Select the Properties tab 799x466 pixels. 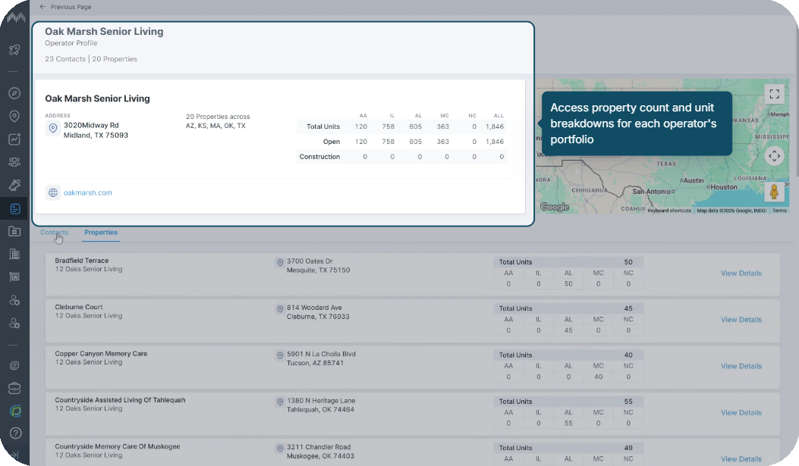(101, 233)
